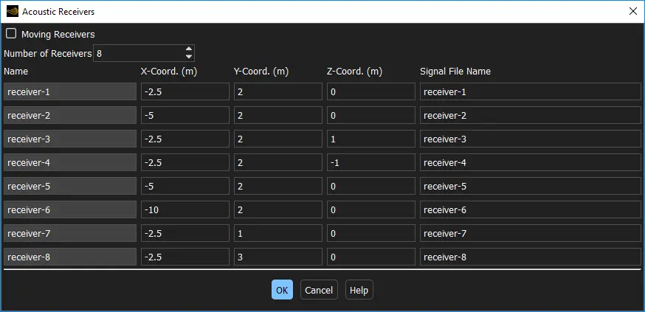The width and height of the screenshot is (645, 312).
Task: Edit Y-Coord. of receiver-8
Action: tap(277, 257)
